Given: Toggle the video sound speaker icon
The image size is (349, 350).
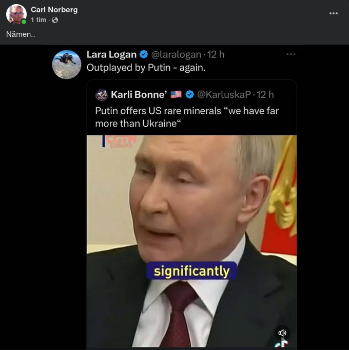Looking at the screenshot, I should coord(282,333).
